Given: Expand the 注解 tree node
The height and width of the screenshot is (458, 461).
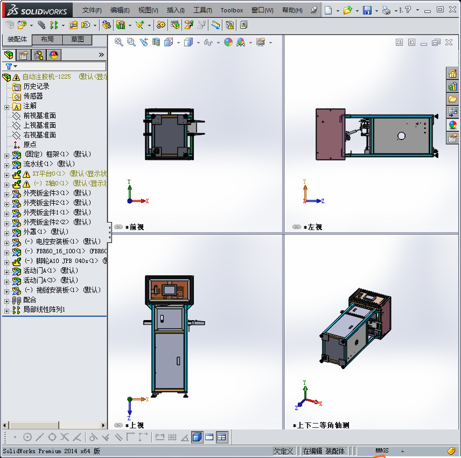Looking at the screenshot, I should click(x=6, y=107).
